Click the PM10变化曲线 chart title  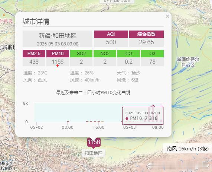click(93, 93)
